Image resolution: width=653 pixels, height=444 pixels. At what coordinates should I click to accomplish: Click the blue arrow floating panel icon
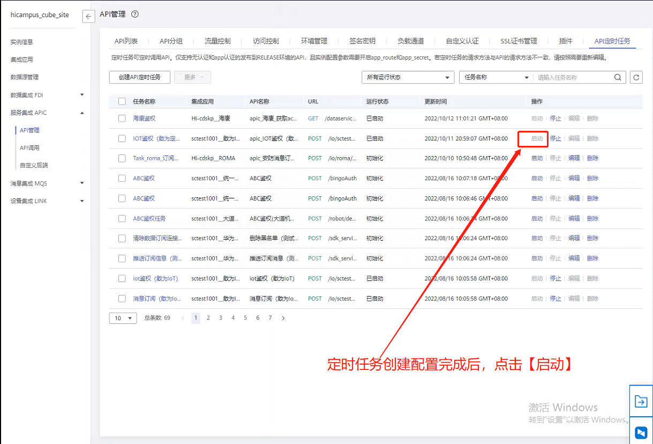[x=641, y=401]
